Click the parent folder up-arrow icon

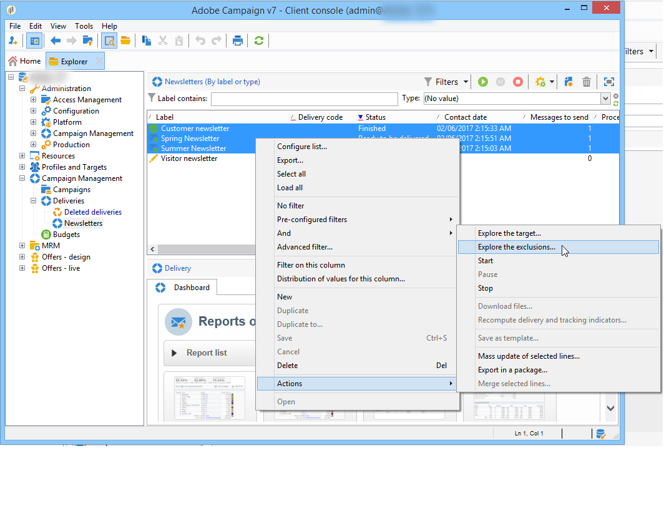[x=87, y=41]
